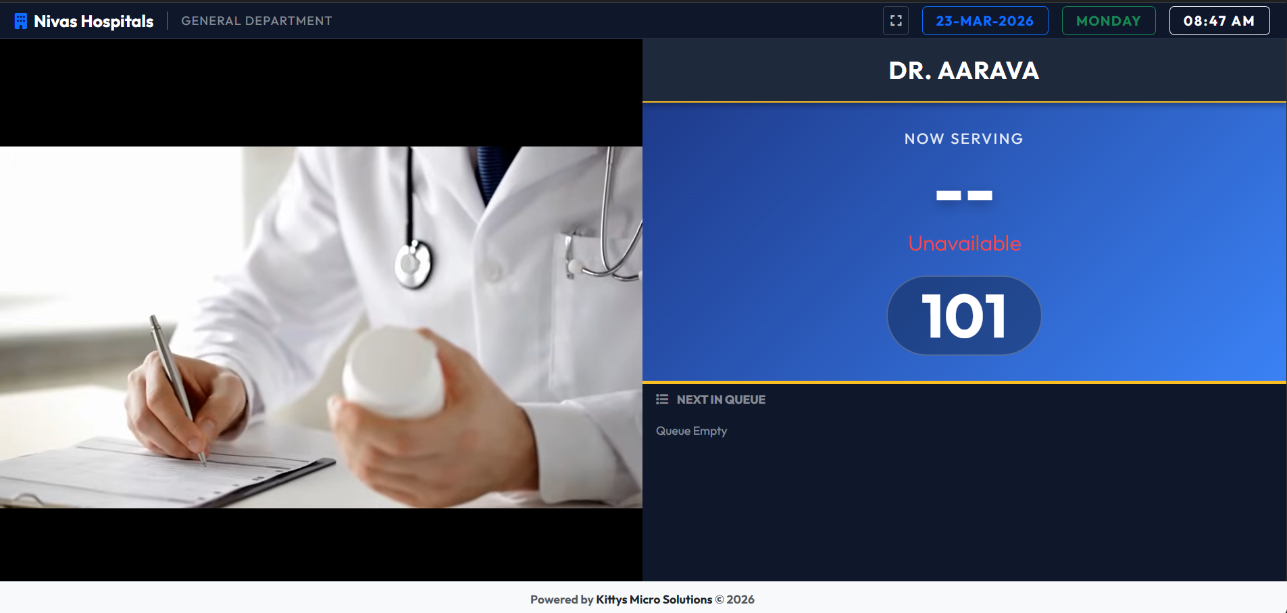Toggle fullscreen mode with the expand icon
Image resolution: width=1287 pixels, height=613 pixels.
pos(896,21)
